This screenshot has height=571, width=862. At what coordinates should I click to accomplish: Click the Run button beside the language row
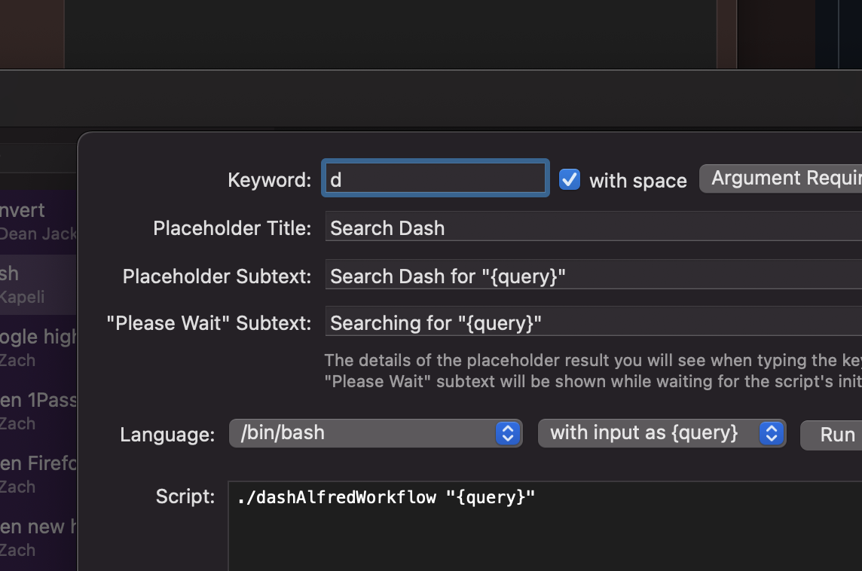[x=831, y=435]
